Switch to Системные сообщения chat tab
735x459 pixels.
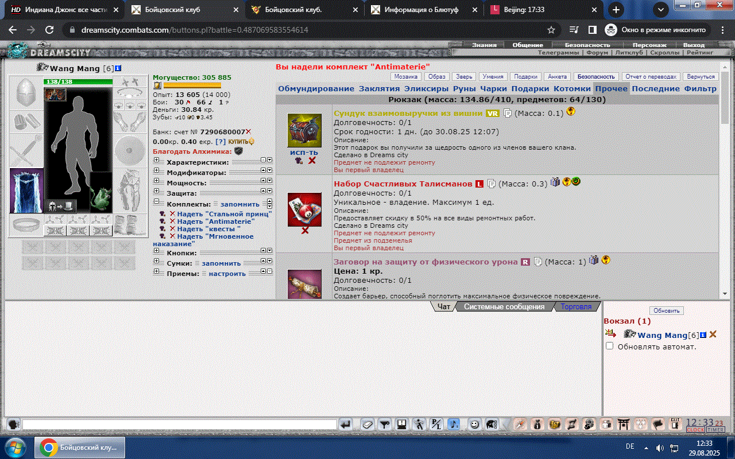504,306
